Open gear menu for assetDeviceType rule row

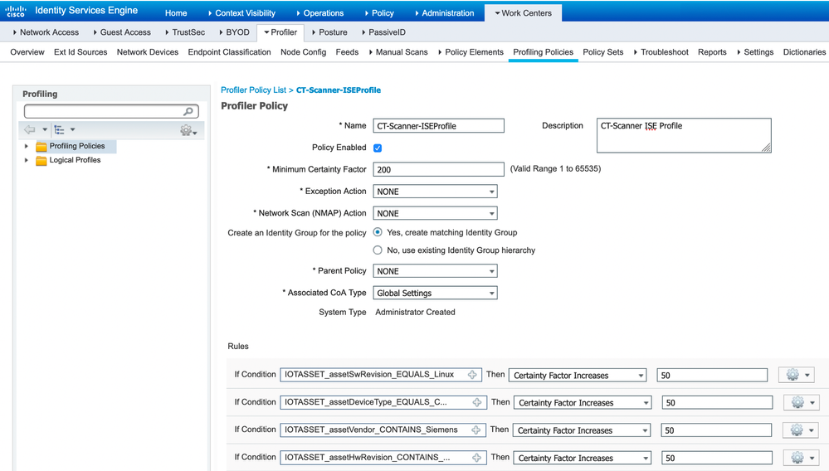coord(802,402)
